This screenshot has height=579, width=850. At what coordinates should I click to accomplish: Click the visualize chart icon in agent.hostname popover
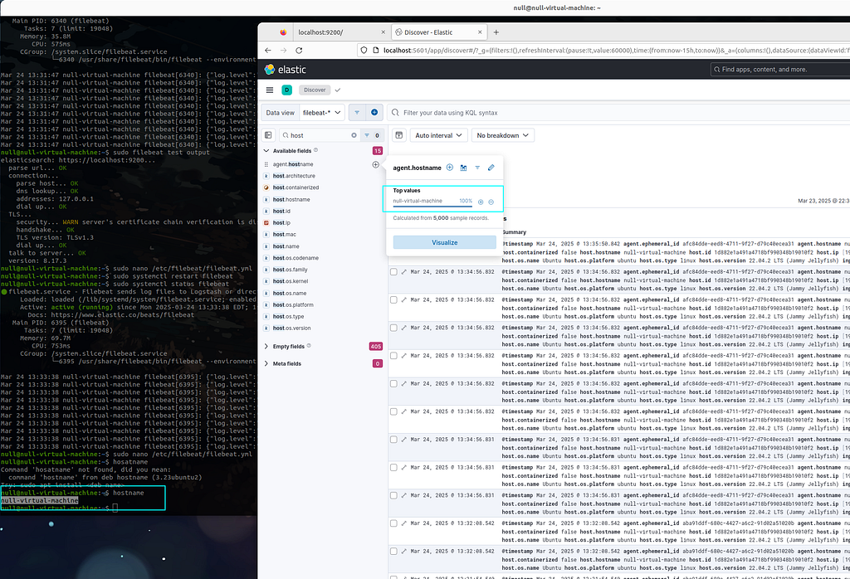463,168
